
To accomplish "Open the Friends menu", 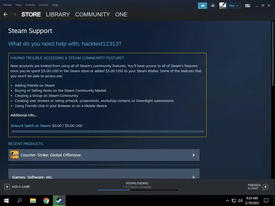I will point(30,5).
